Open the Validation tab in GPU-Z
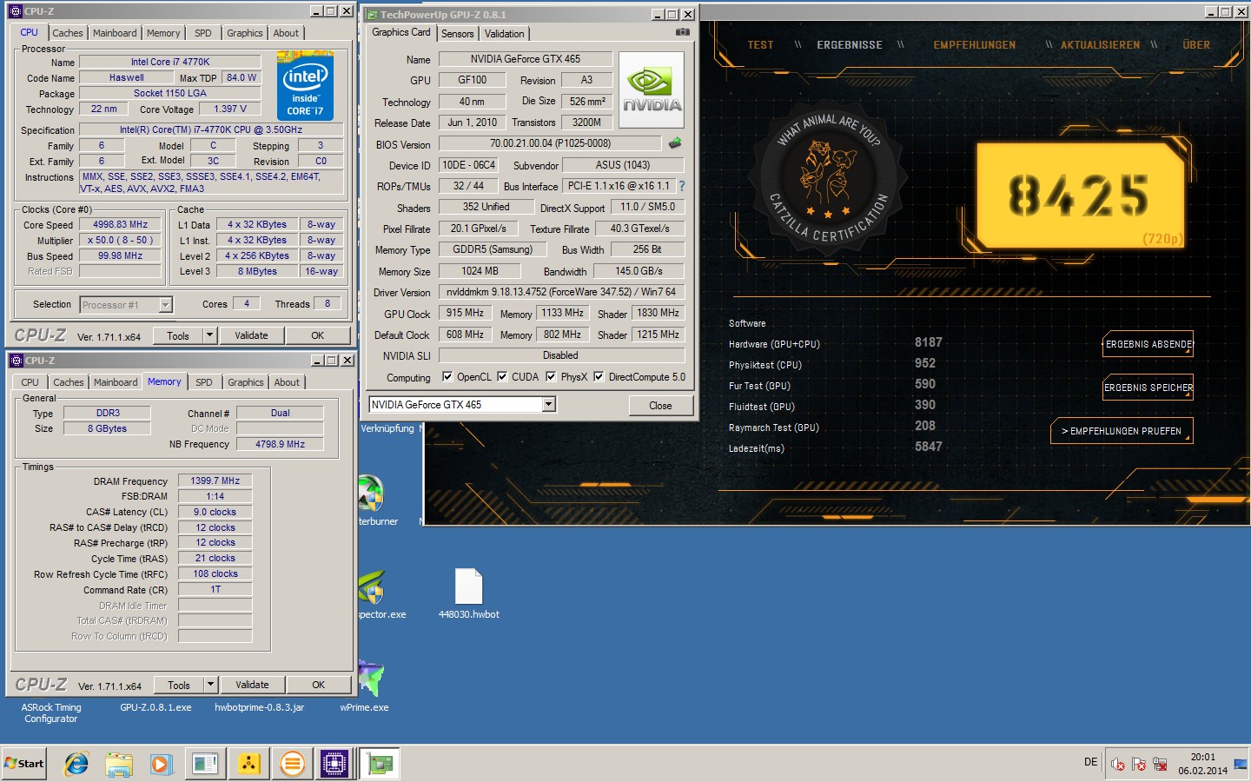 click(505, 34)
